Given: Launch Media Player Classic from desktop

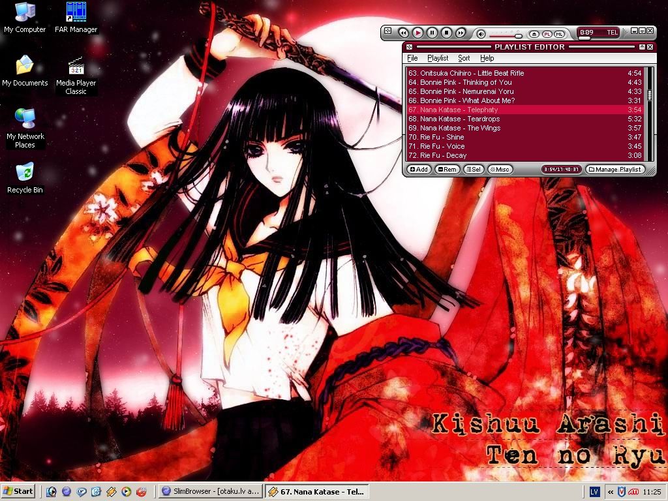Looking at the screenshot, I should point(76,76).
